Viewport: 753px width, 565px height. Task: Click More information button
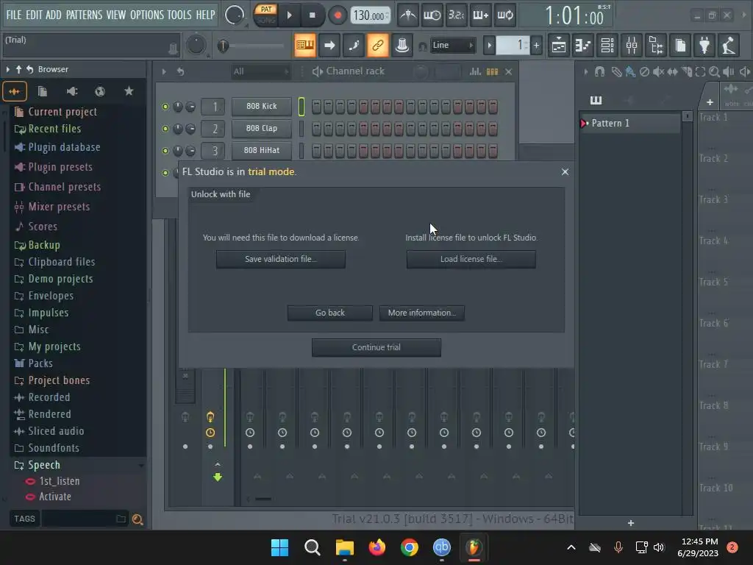coord(421,313)
